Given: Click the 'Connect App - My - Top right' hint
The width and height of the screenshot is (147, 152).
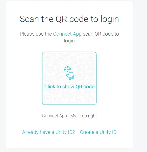Looking at the screenshot, I should 69,116.
